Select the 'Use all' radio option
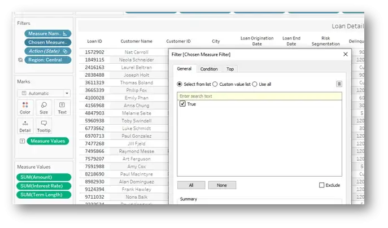The width and height of the screenshot is (388, 228). coord(255,84)
